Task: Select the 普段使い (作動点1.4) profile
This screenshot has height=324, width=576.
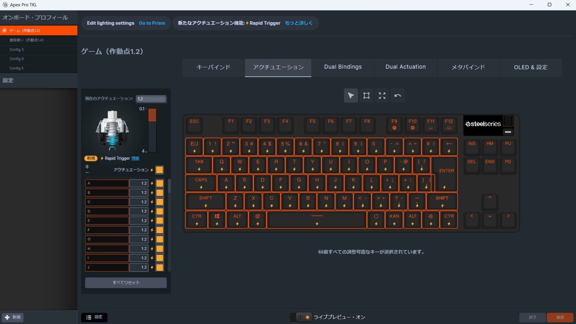Action: [x=39, y=40]
